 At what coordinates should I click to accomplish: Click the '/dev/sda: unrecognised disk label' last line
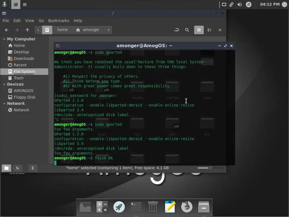click(x=91, y=149)
